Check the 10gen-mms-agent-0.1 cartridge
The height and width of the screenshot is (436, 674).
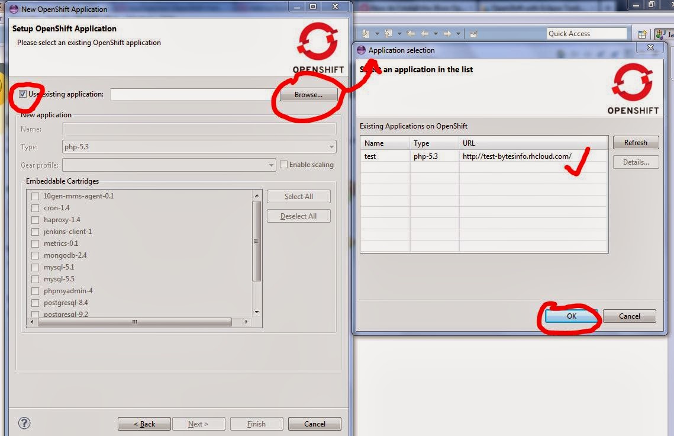36,196
